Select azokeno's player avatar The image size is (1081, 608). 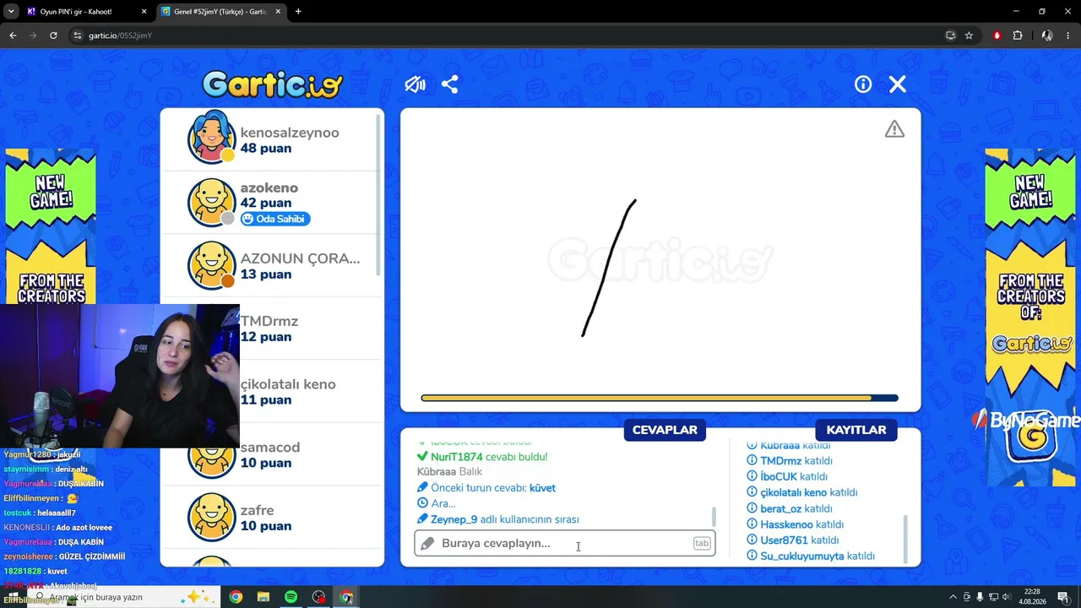211,202
